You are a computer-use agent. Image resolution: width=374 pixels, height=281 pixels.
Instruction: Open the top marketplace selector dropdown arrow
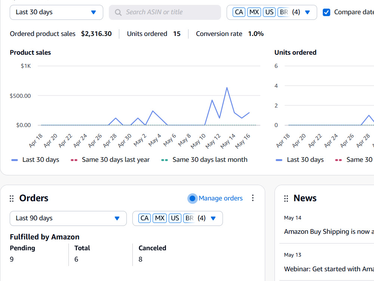pyautogui.click(x=307, y=12)
